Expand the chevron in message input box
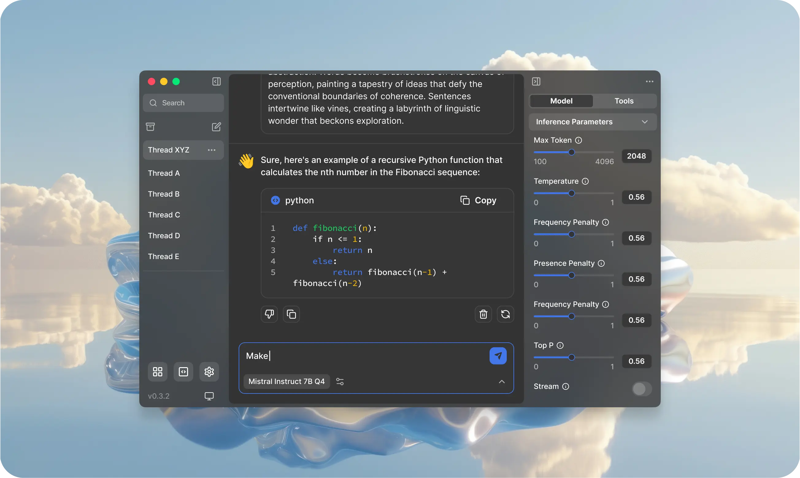This screenshot has width=800, height=478. coord(501,381)
